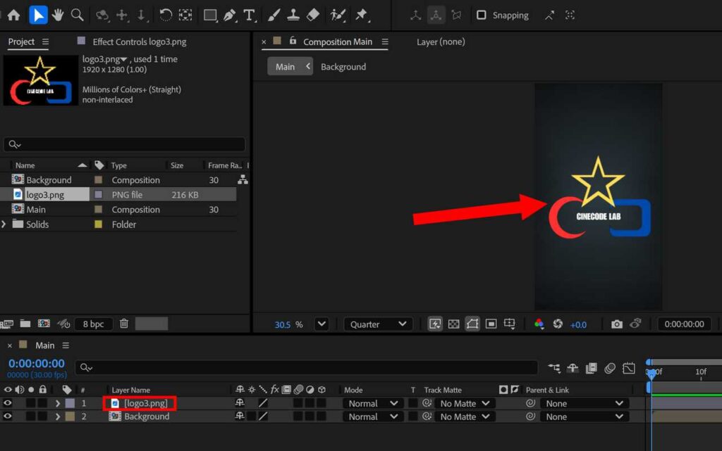Image resolution: width=722 pixels, height=451 pixels.
Task: Click the Fast Previews icon in viewer
Action: (434, 324)
